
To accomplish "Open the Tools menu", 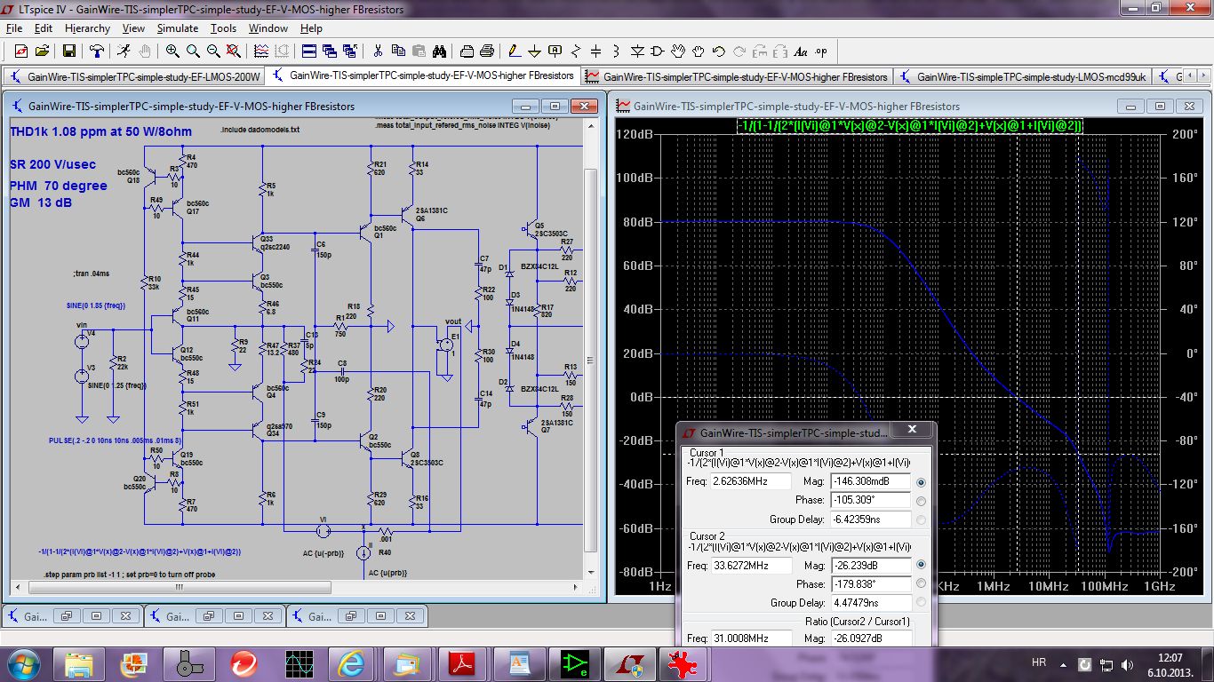I will pyautogui.click(x=223, y=28).
